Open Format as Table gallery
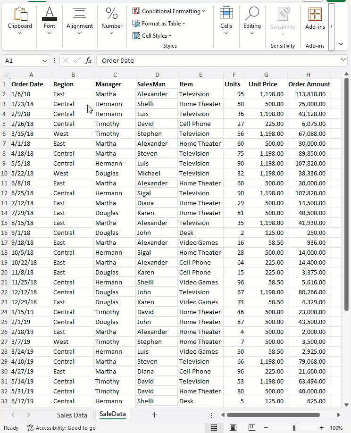The image size is (351, 433). (x=159, y=24)
